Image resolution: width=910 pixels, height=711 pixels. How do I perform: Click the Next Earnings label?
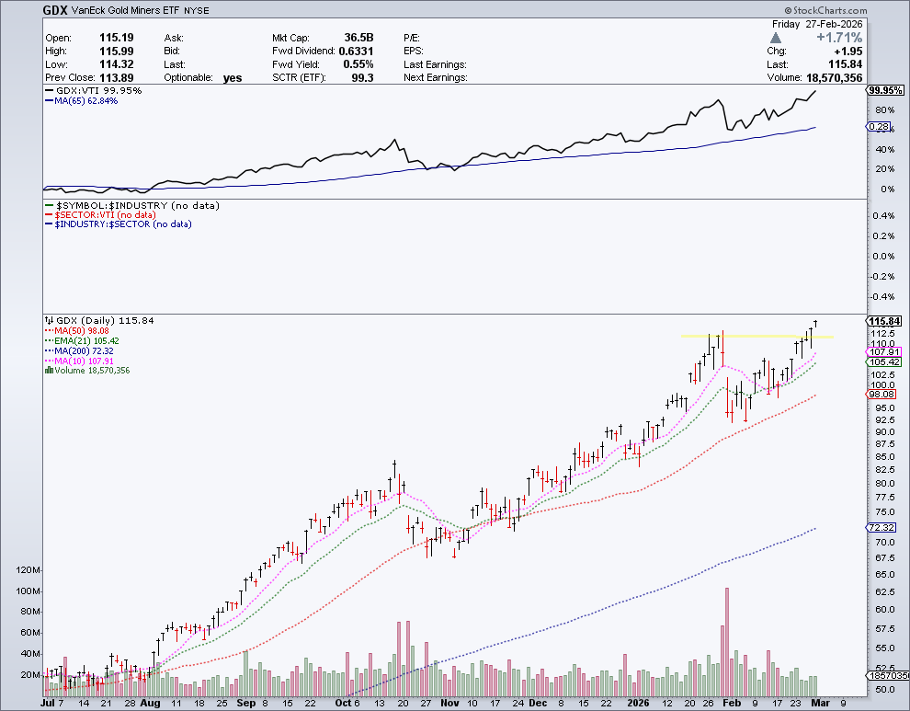pyautogui.click(x=436, y=78)
